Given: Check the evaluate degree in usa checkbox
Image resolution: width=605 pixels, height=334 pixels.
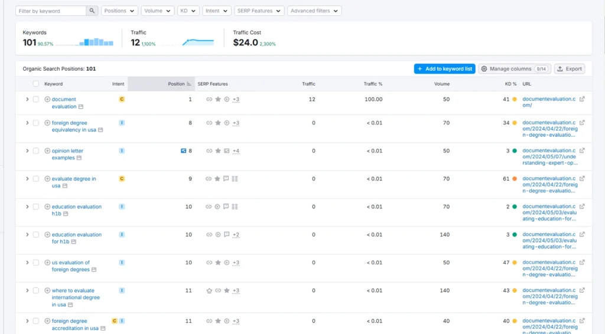Looking at the screenshot, I should 36,179.
